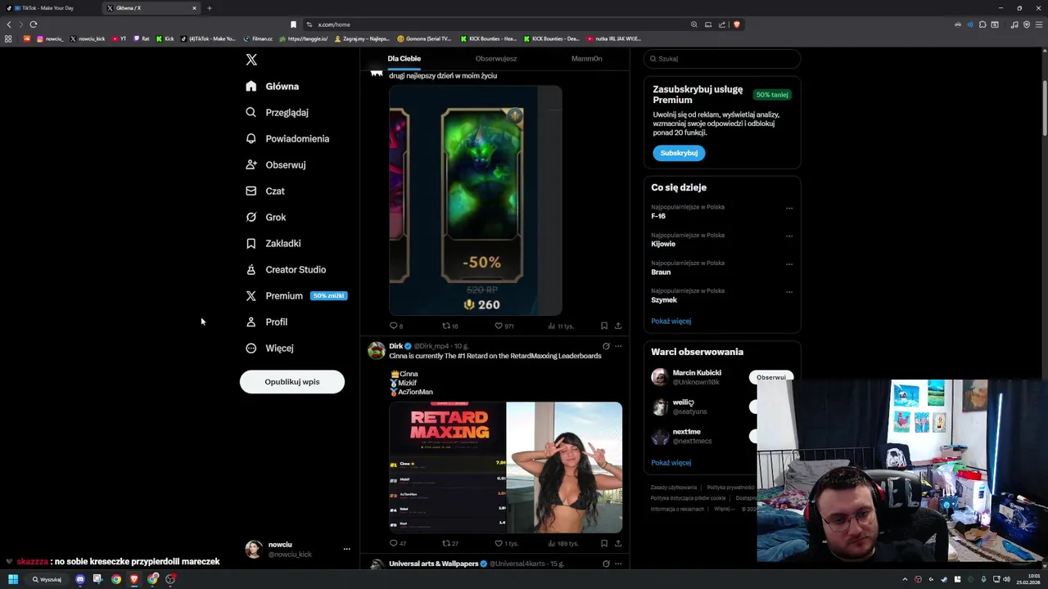
Task: Bookmark this page in address bar
Action: tap(293, 25)
